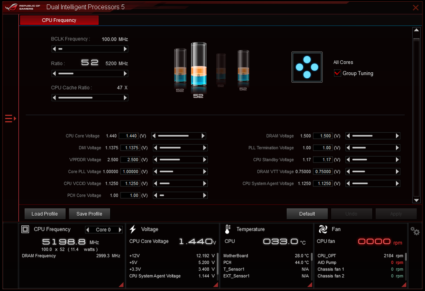Decrease DMI Voltage with left arrow

(x=155, y=148)
